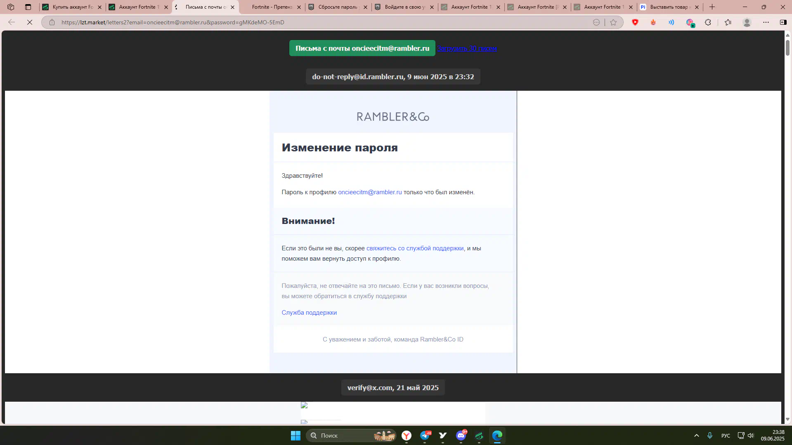Image resolution: width=792 pixels, height=445 pixels.
Task: Open the network tray icon
Action: [x=741, y=436]
